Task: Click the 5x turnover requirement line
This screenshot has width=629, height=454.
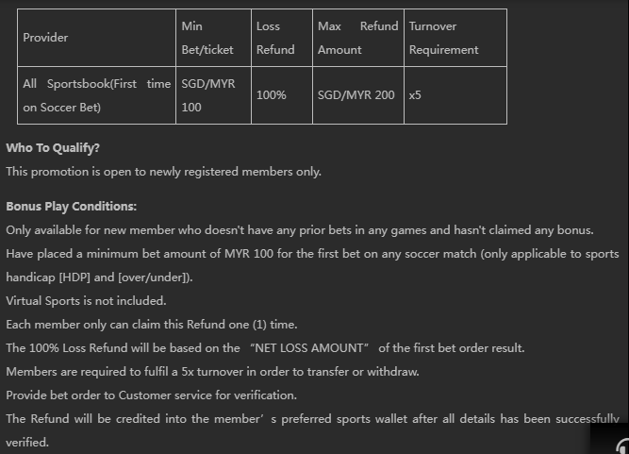Action: (x=212, y=372)
